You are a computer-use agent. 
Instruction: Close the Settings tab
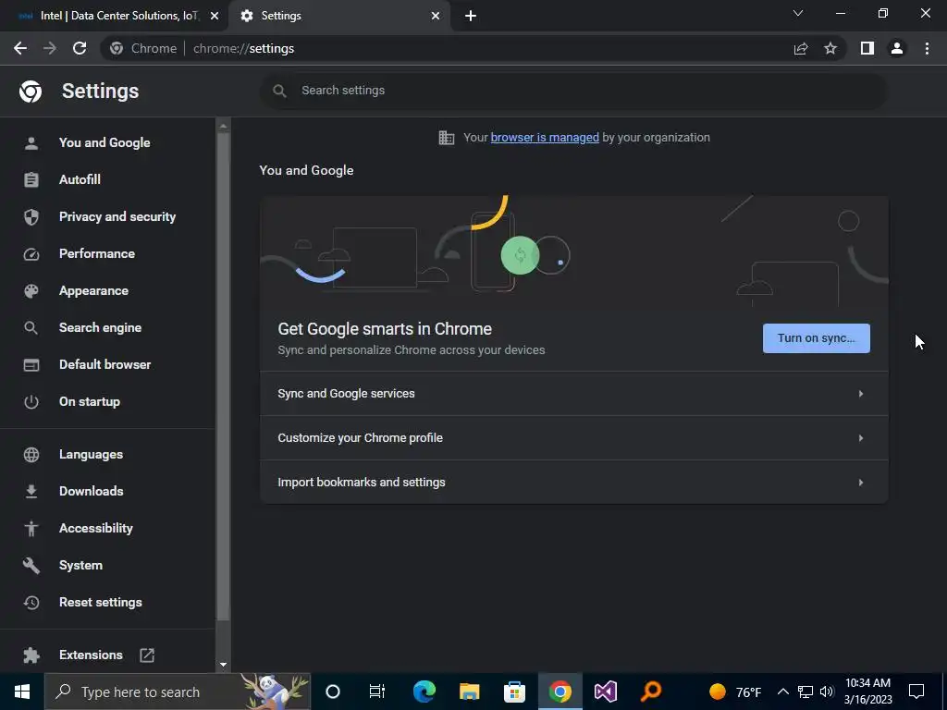point(436,17)
